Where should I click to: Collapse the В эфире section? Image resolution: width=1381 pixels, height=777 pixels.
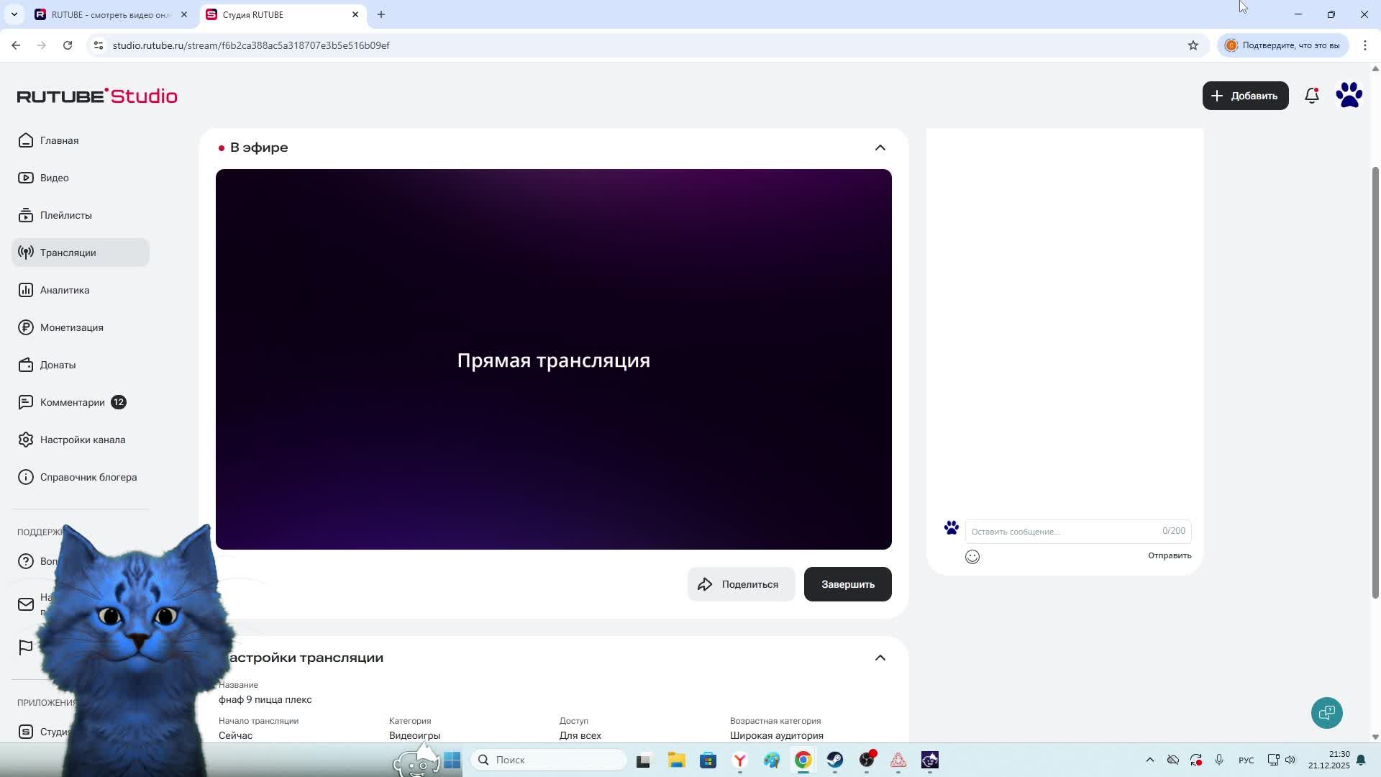[880, 147]
